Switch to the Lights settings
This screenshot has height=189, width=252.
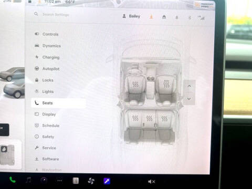tap(58, 91)
